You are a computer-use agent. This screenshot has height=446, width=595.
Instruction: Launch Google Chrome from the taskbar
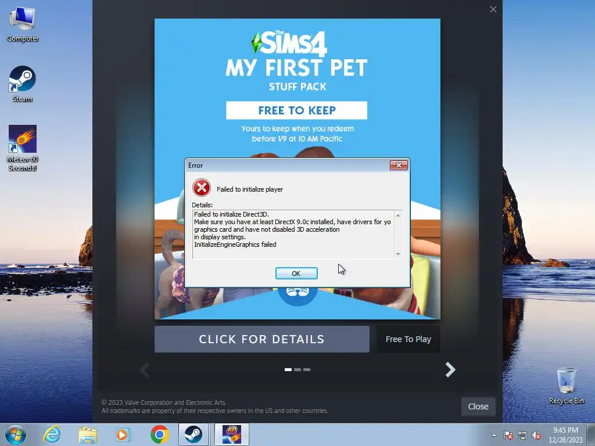tap(159, 434)
